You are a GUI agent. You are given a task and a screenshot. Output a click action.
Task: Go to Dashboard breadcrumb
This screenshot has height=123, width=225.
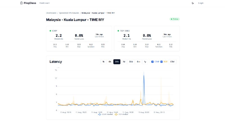point(51,13)
